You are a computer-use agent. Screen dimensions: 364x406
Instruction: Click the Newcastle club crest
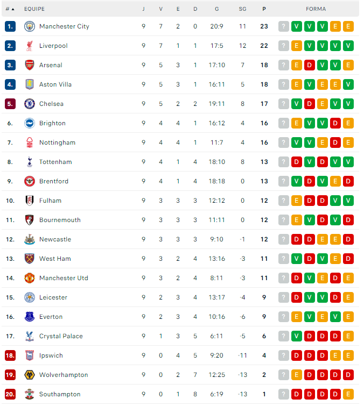(30, 239)
